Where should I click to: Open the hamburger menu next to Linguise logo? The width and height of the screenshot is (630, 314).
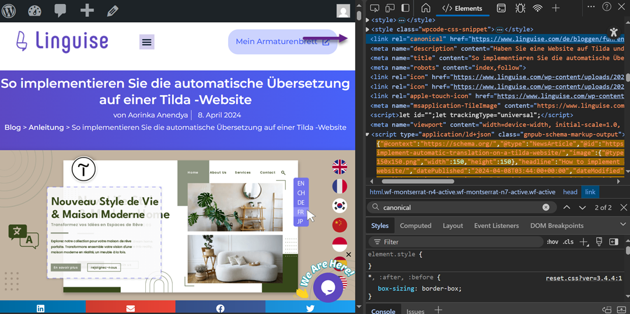[x=147, y=42]
